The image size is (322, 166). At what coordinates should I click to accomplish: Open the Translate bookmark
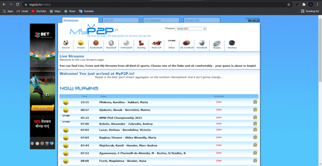[86, 11]
